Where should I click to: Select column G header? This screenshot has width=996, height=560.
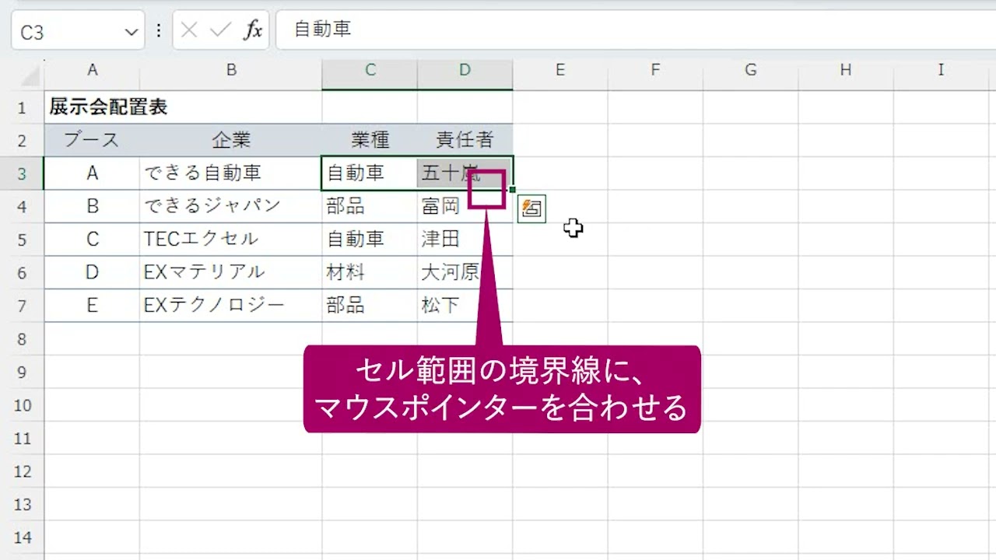tap(750, 70)
